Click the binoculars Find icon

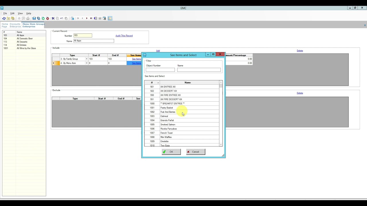(x=100, y=18)
